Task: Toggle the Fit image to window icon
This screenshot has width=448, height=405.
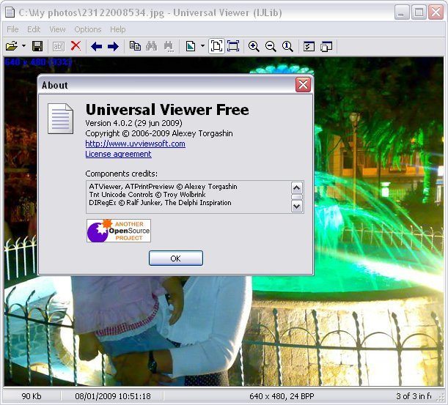Action: (x=216, y=46)
